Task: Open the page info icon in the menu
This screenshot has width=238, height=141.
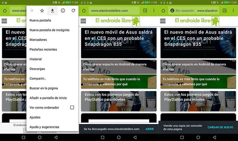Action: click(63, 11)
